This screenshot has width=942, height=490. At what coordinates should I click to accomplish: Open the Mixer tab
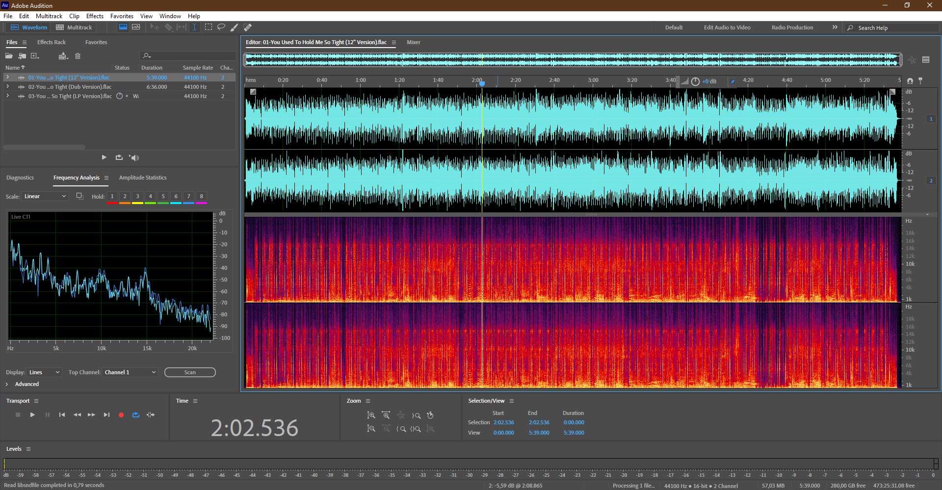(x=414, y=42)
